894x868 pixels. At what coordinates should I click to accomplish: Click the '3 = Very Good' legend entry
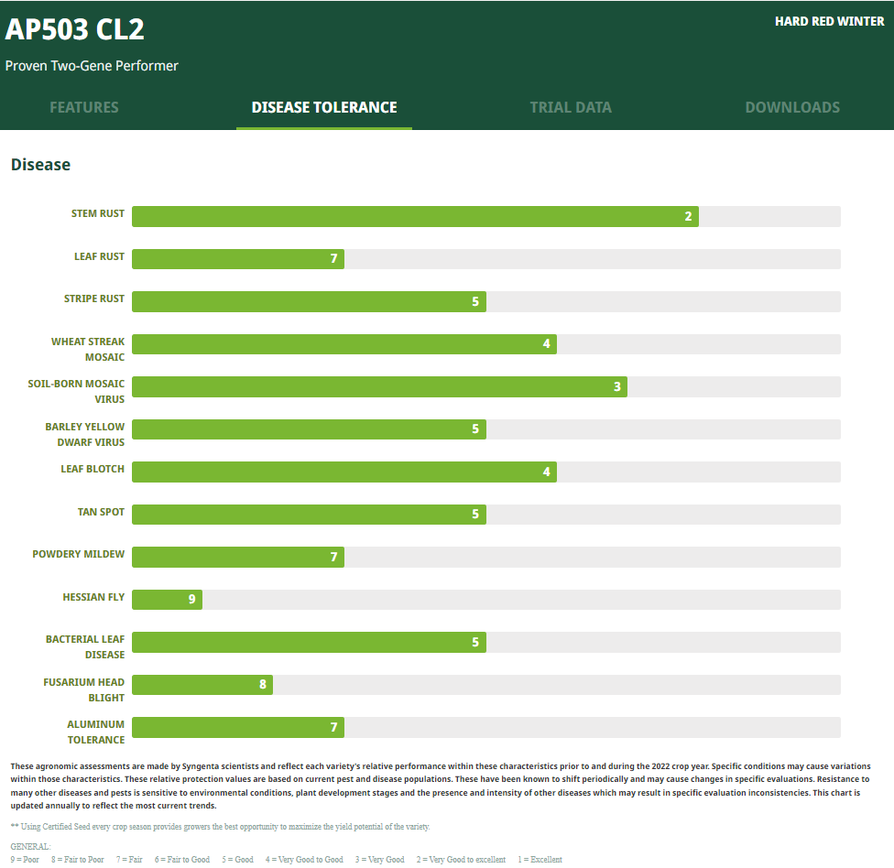point(380,860)
